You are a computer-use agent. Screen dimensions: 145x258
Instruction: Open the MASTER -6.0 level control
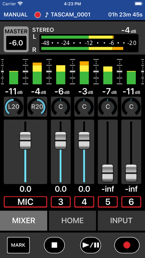16,39
